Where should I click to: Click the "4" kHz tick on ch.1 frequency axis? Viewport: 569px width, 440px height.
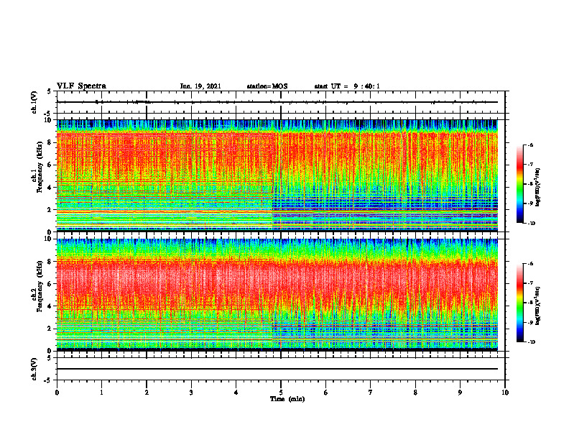click(x=50, y=188)
